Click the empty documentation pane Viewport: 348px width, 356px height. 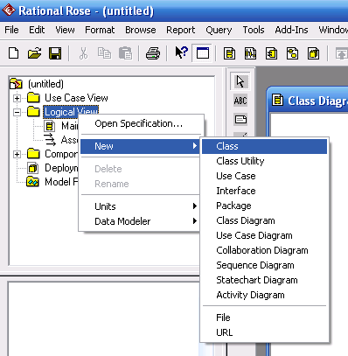[x=103, y=318]
